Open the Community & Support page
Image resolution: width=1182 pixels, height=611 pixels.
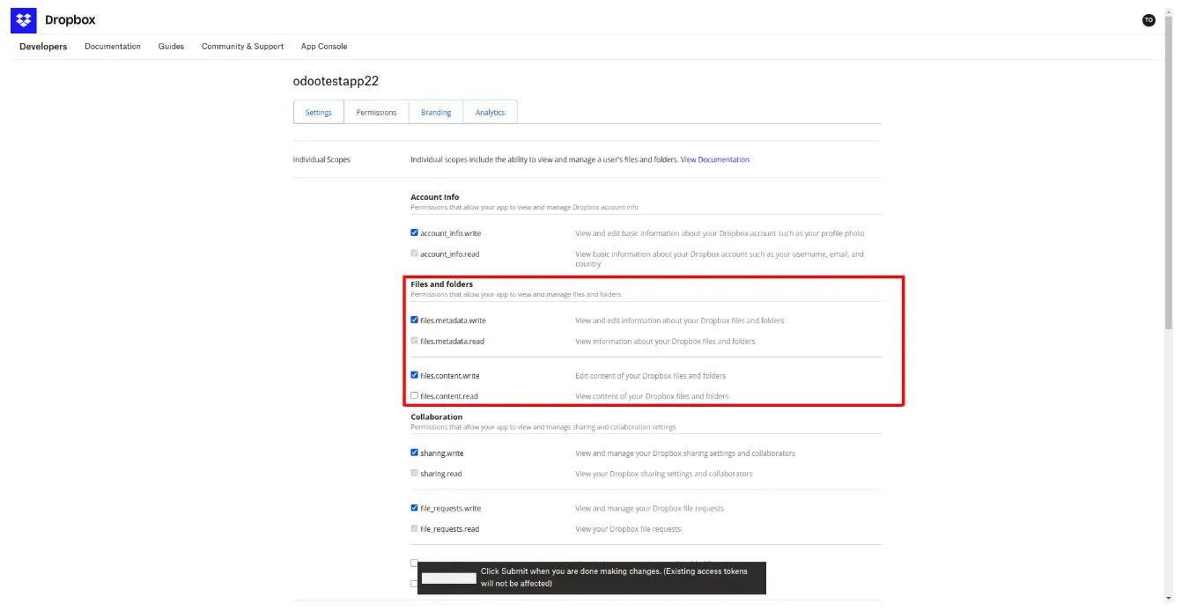coord(241,46)
